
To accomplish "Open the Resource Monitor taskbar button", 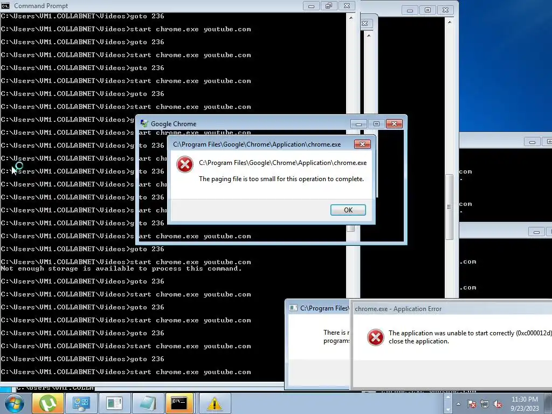I will pos(114,403).
